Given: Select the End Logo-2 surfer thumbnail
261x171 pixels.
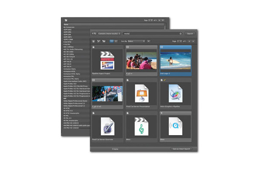Looking at the screenshot, I should coord(175,61).
